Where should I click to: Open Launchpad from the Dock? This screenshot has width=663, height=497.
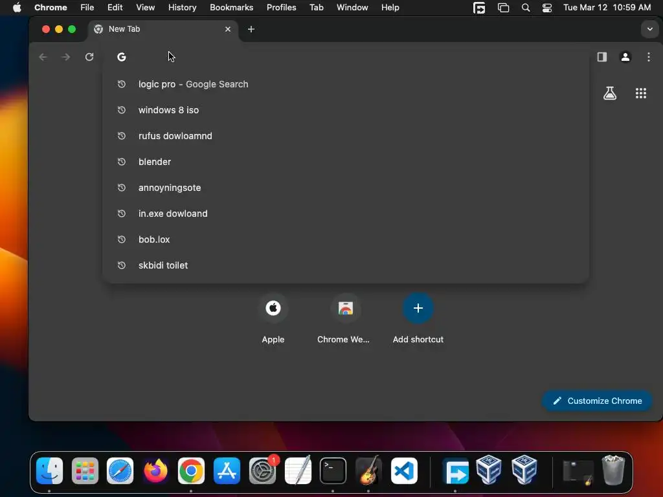pos(85,470)
